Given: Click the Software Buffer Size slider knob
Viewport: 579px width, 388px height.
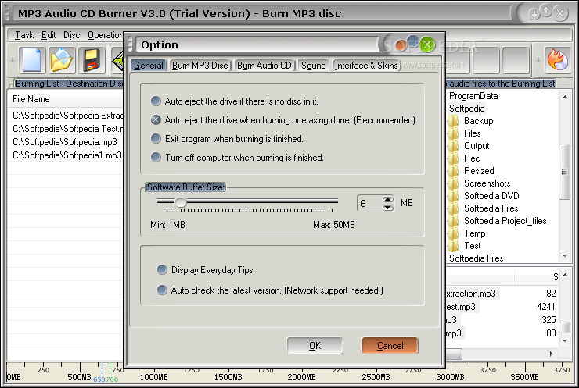Looking at the screenshot, I should [181, 202].
